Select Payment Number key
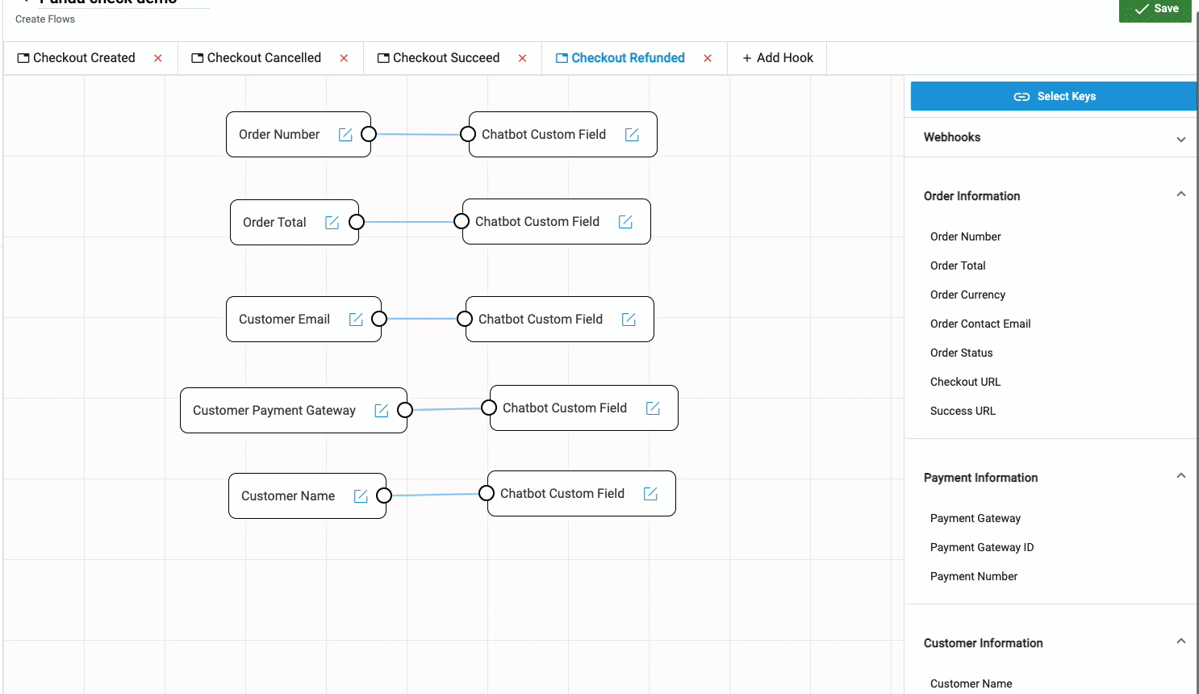This screenshot has height=694, width=1199. pyautogui.click(x=973, y=576)
